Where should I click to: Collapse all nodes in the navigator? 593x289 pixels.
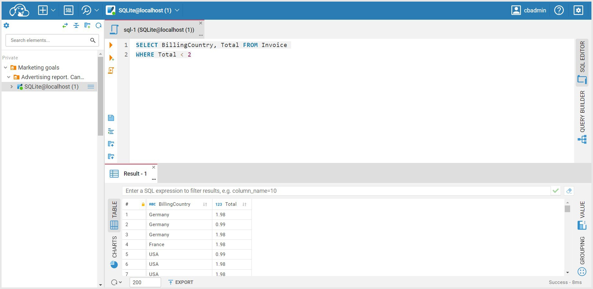click(x=76, y=25)
